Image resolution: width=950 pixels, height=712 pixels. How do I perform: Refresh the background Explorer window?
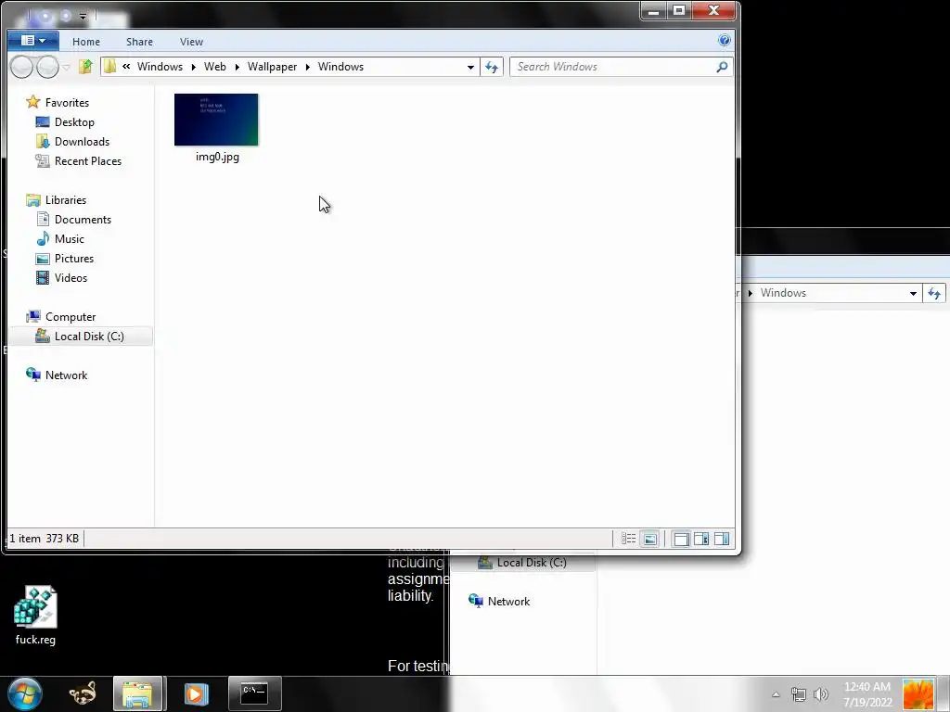934,294
